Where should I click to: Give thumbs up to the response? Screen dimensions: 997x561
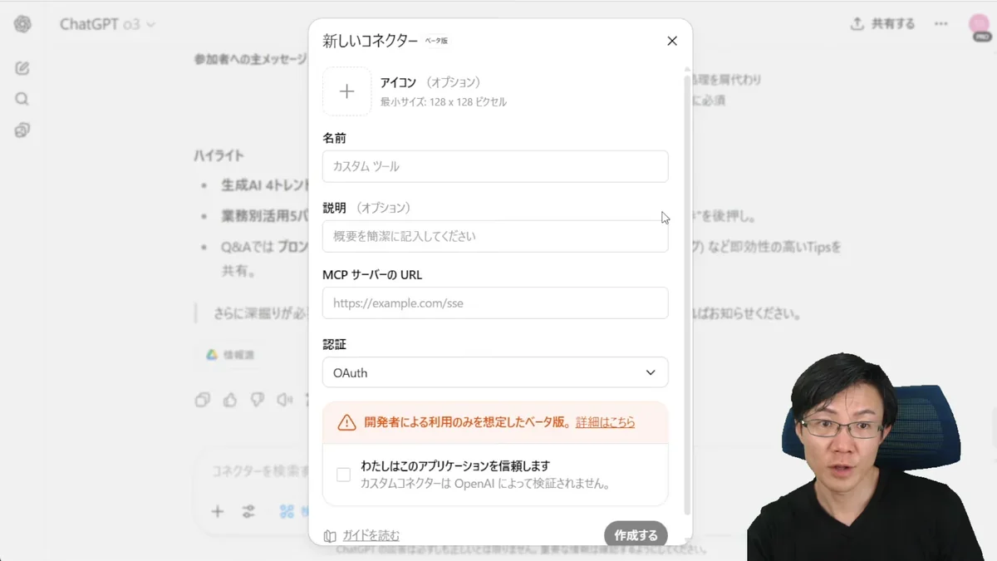tap(230, 400)
